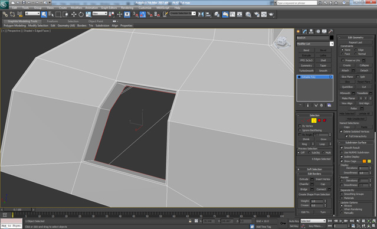Uncheck Full Interactivity
Screen dimensions: 377x229
(x=346, y=136)
